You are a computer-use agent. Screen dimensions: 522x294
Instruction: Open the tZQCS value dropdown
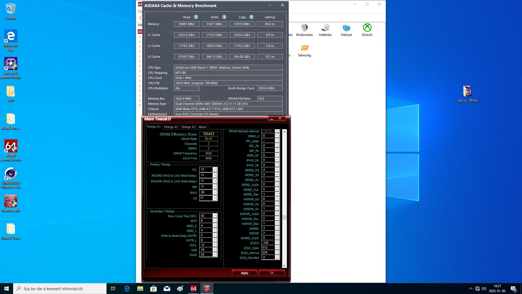[x=277, y=243]
